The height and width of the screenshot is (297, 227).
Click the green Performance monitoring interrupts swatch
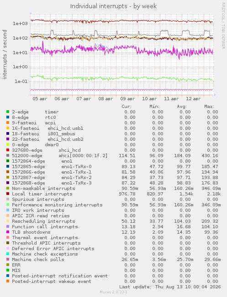click(x=8, y=205)
